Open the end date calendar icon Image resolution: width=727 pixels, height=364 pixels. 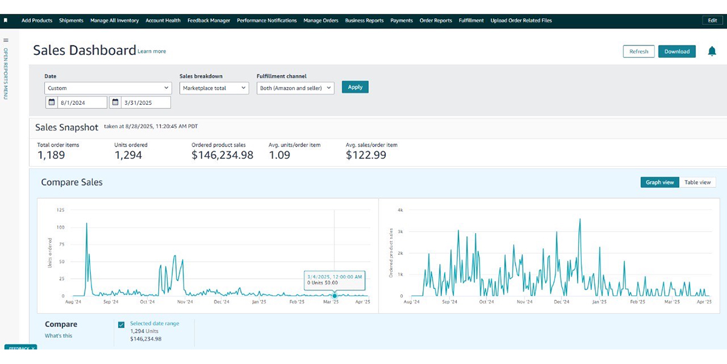pyautogui.click(x=115, y=102)
